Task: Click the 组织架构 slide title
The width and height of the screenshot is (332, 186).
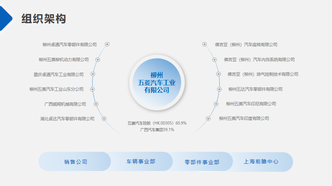Action: 44,18
